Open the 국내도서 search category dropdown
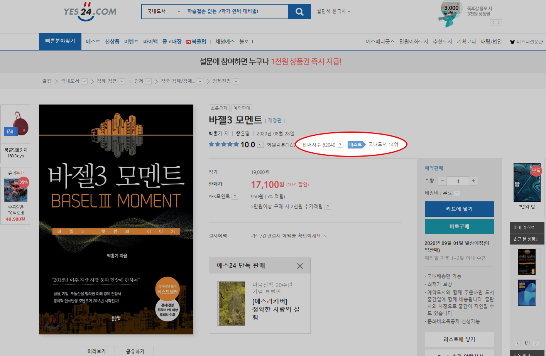 tap(164, 12)
